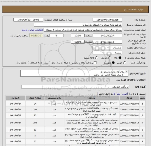This screenshot has height=146, width=151.
Task: Click the quantity 80 cell
Action: coord(35,115)
